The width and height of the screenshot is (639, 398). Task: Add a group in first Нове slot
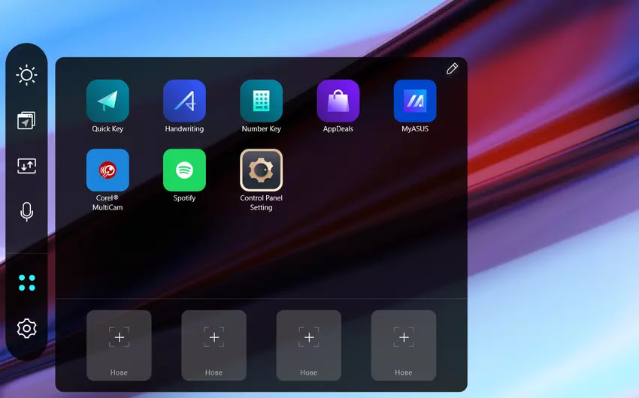(119, 345)
